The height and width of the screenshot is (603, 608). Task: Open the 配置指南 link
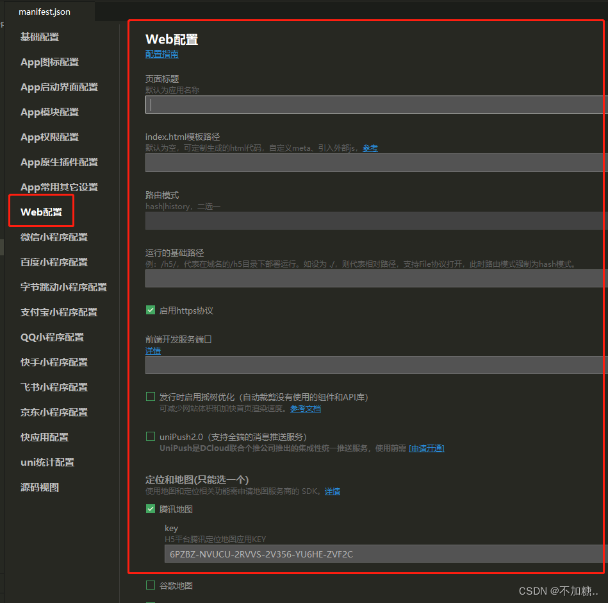(x=162, y=55)
